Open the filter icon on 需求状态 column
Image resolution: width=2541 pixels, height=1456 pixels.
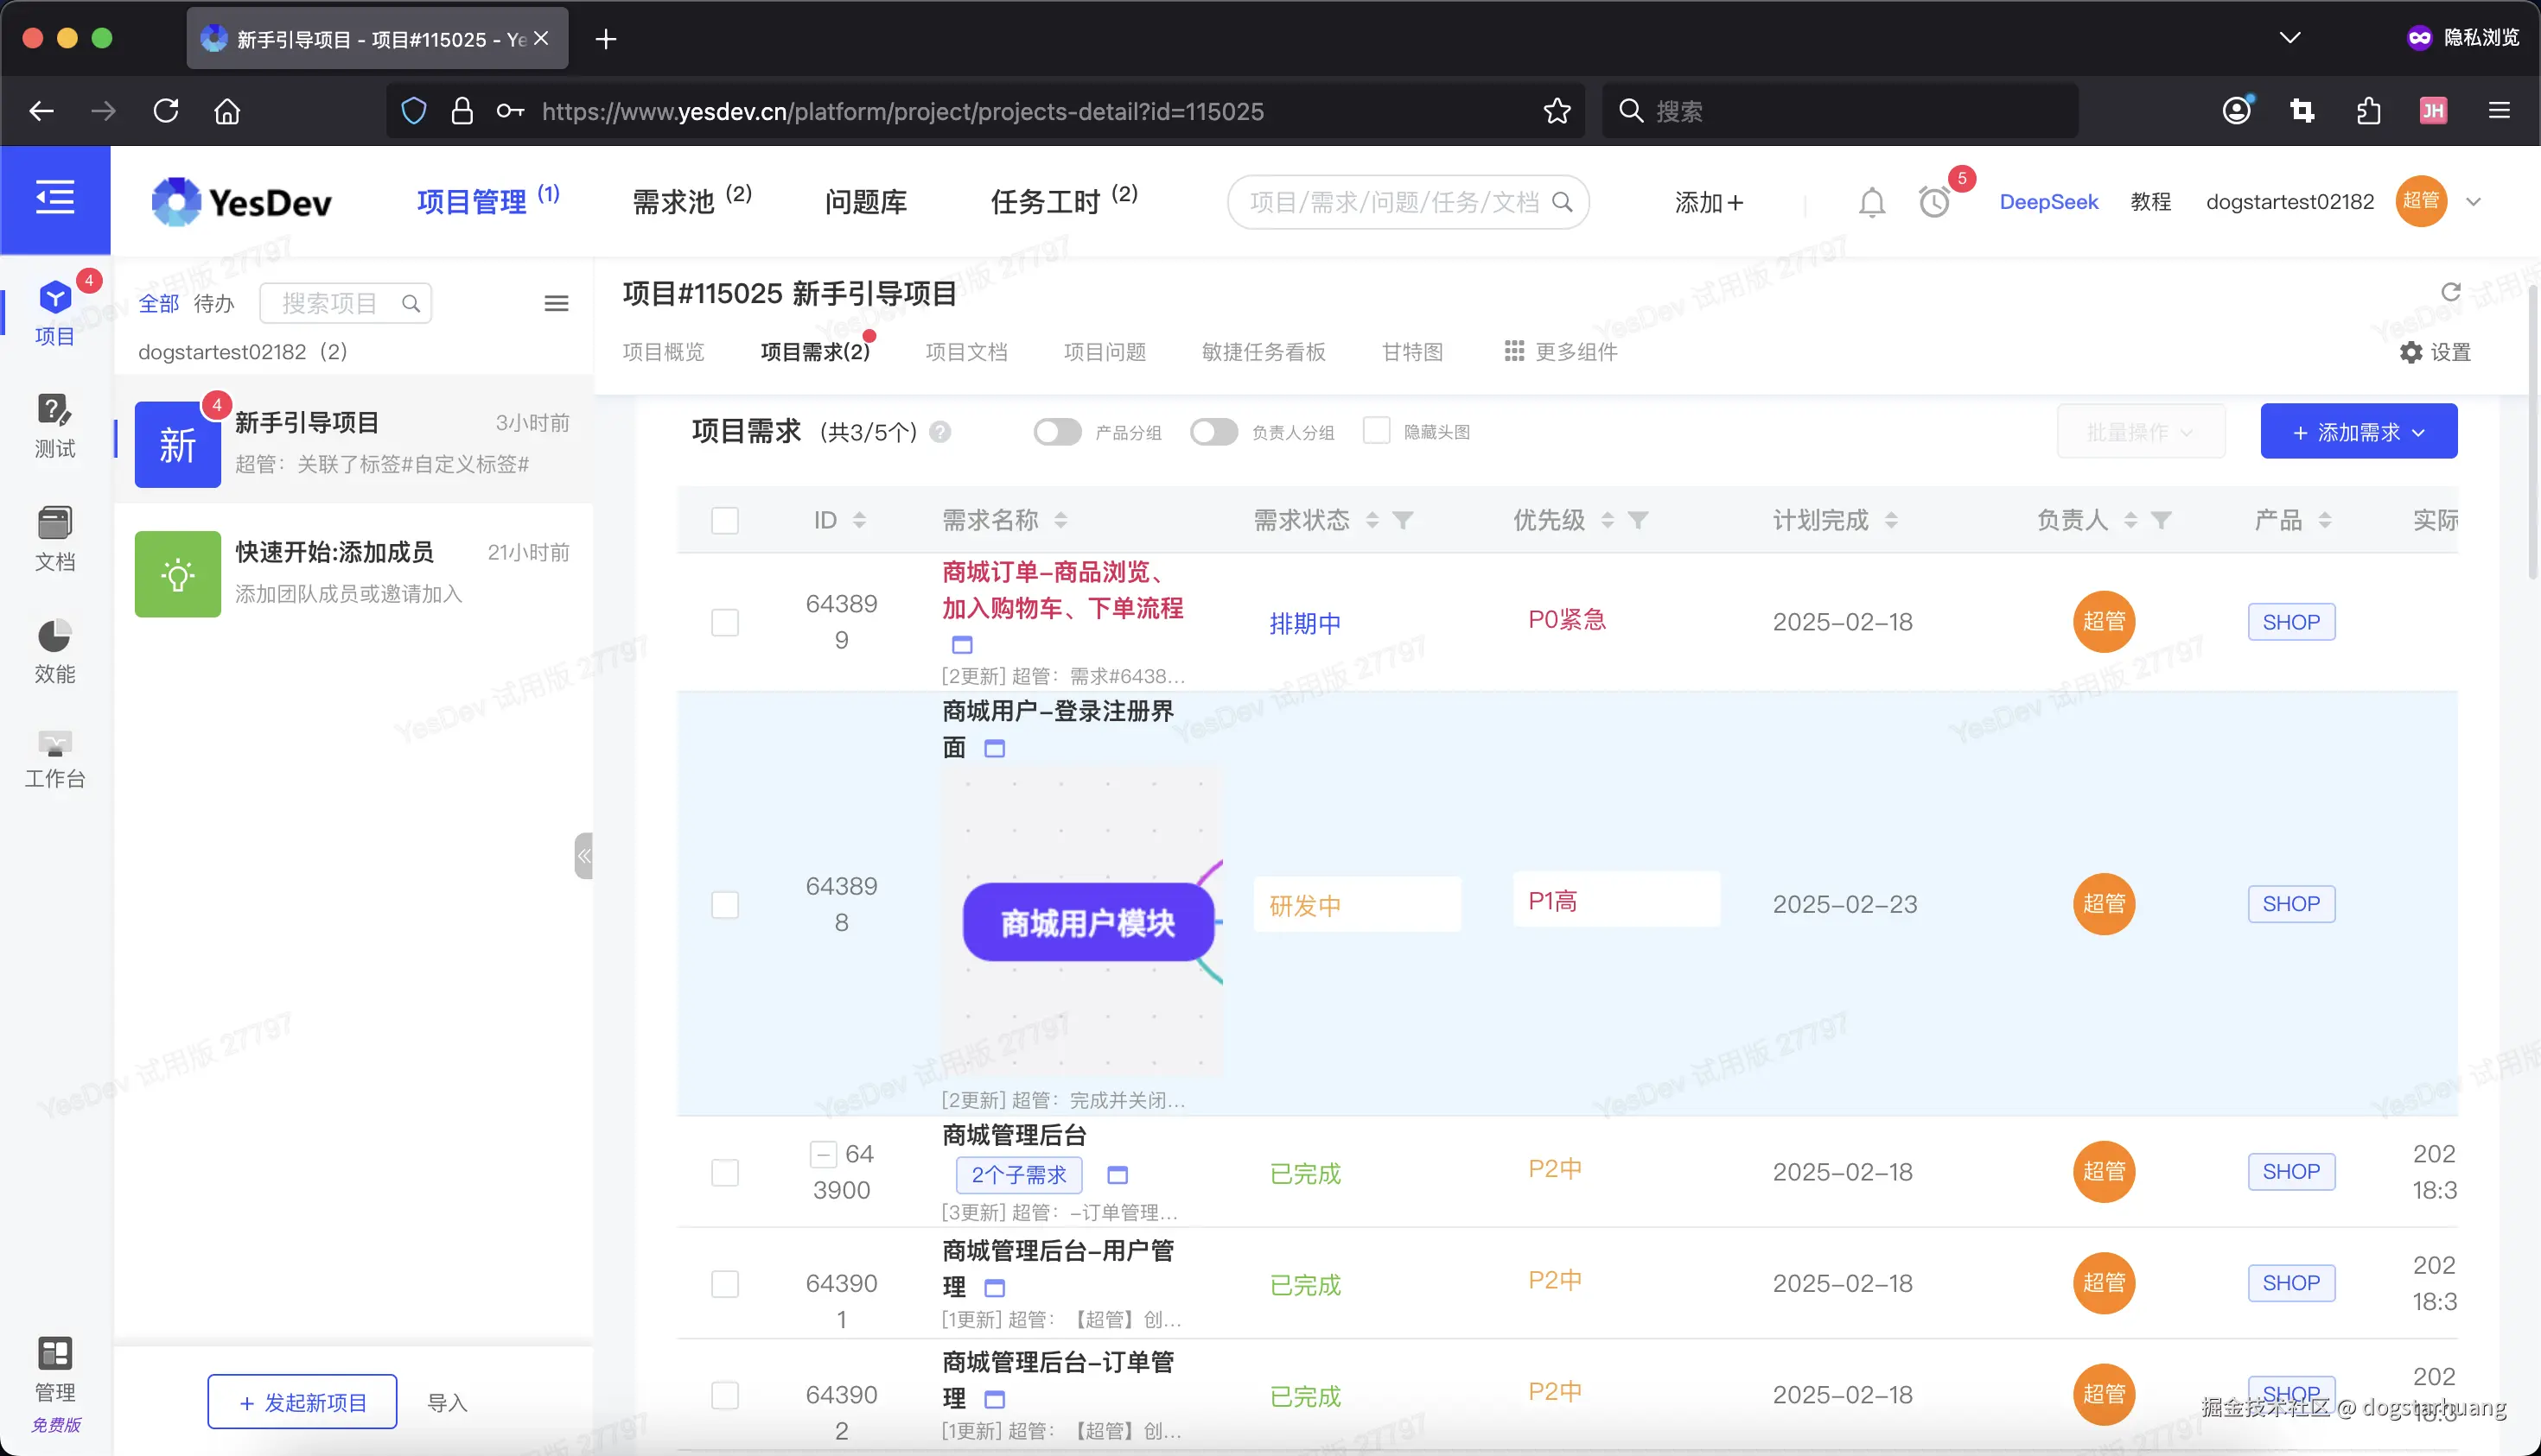pyautogui.click(x=1405, y=520)
